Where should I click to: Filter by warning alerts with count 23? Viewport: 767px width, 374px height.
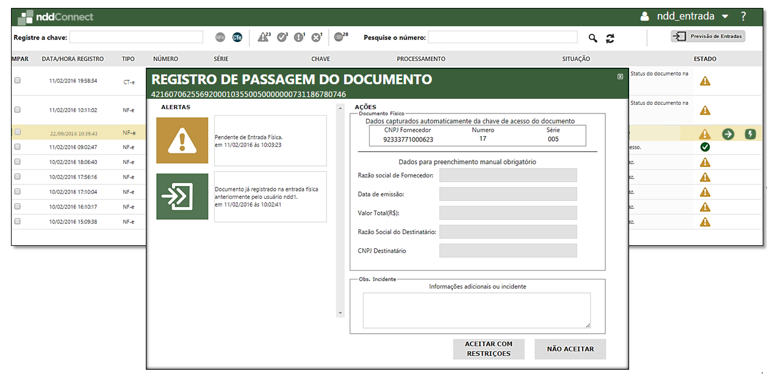(x=264, y=37)
